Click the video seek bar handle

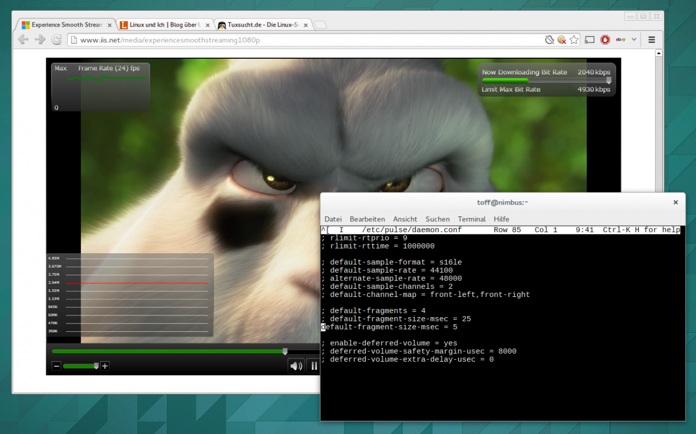[x=285, y=351]
